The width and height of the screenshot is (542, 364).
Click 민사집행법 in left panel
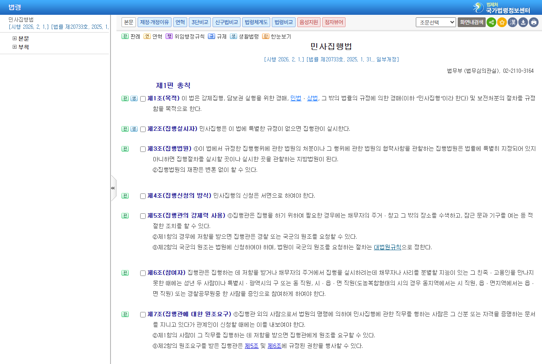(21, 19)
